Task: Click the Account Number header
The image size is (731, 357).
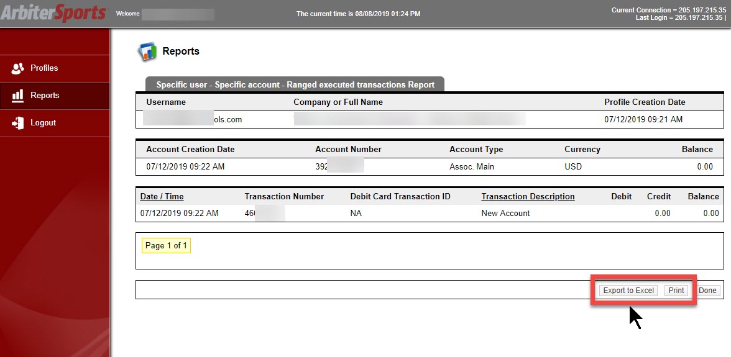Action: 348,150
